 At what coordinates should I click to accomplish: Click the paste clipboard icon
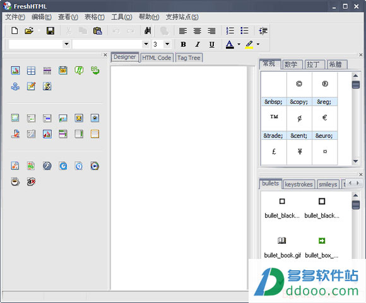(x=98, y=30)
